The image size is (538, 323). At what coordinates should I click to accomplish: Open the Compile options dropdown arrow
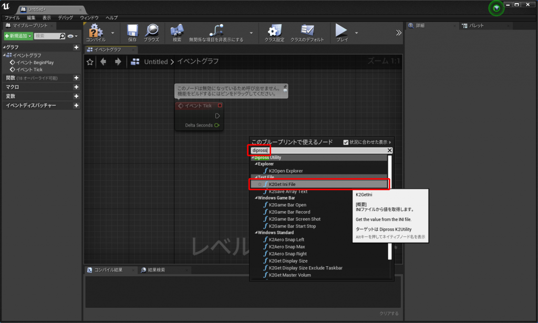(x=112, y=33)
